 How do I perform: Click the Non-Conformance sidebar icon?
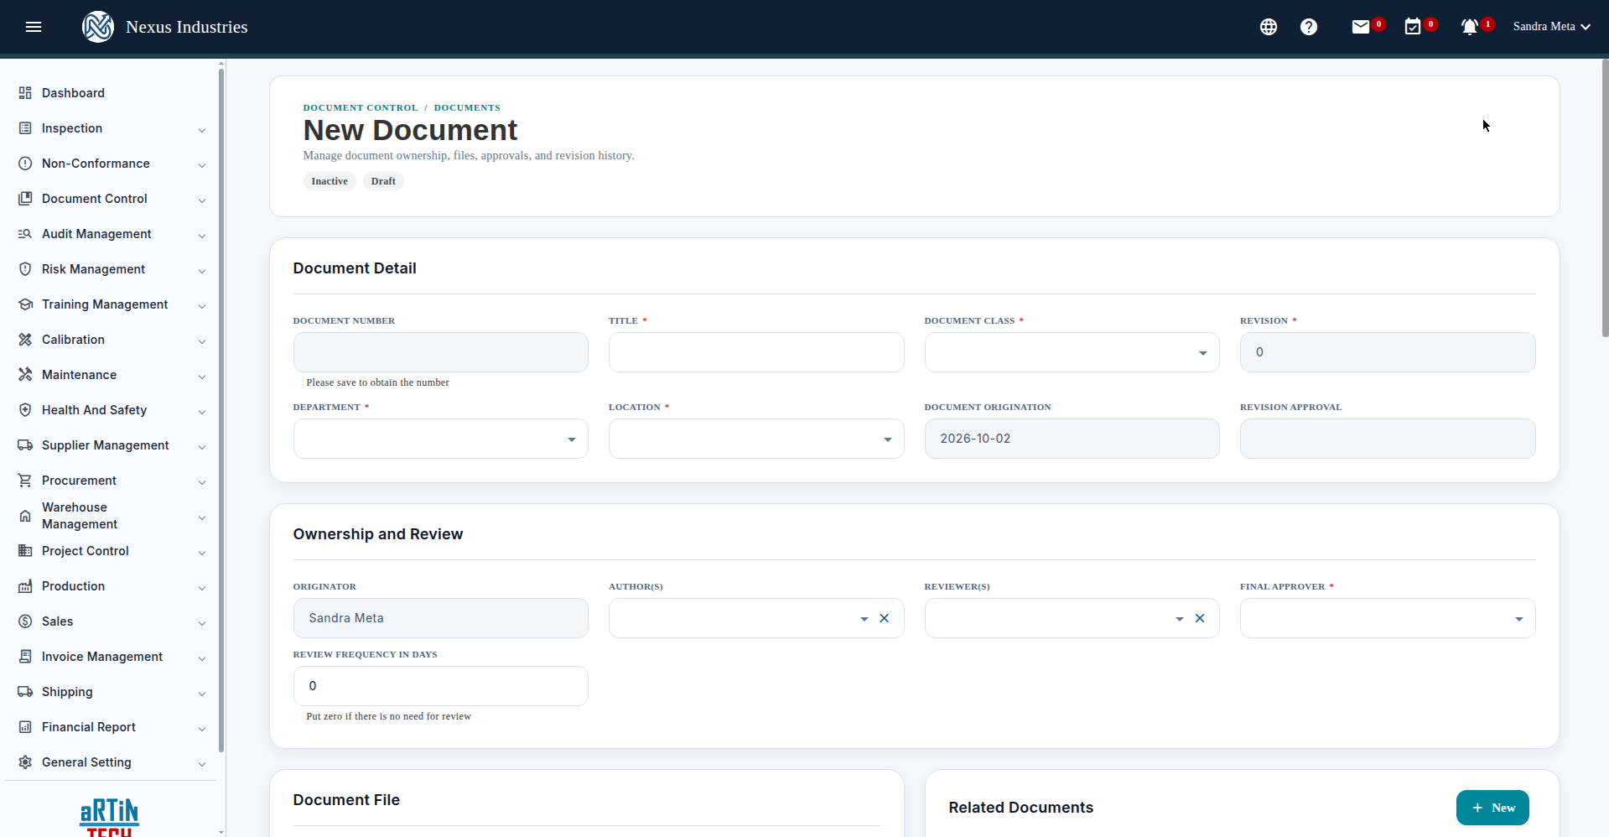tap(25, 164)
